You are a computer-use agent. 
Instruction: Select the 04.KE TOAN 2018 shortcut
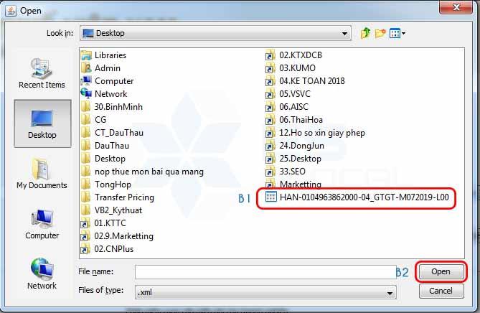(x=305, y=81)
